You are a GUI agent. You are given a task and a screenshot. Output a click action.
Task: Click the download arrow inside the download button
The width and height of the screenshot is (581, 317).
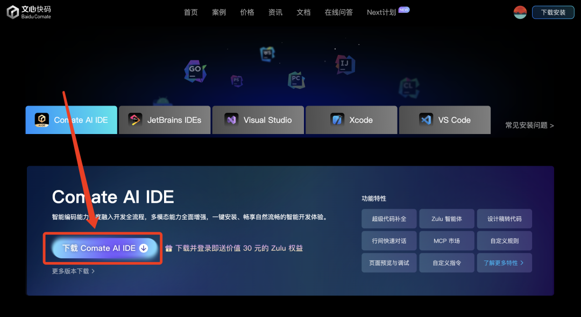click(x=143, y=248)
